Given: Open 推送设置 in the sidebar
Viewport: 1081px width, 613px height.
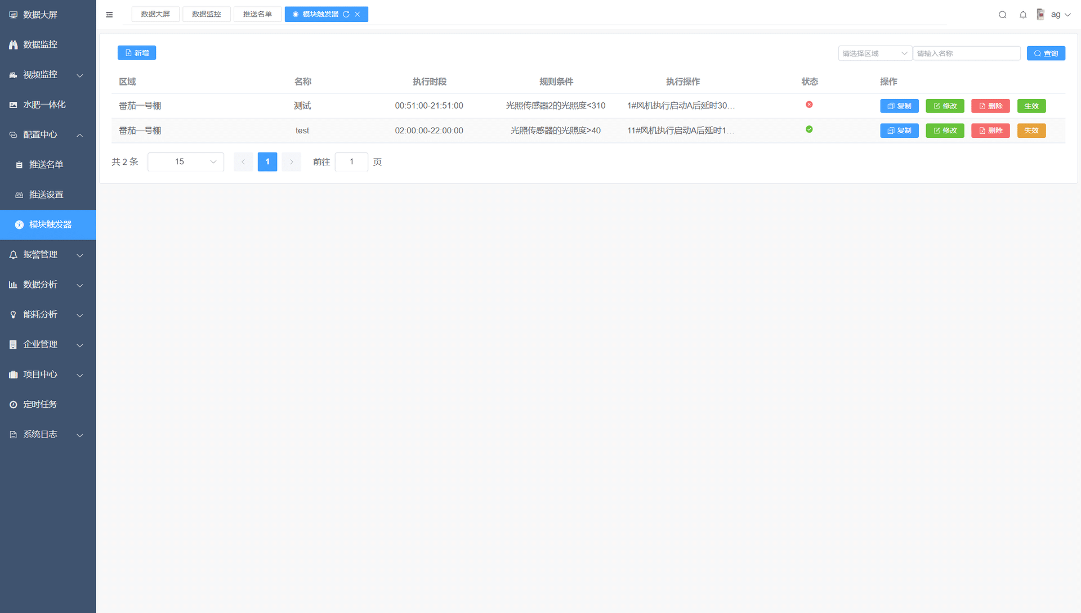Looking at the screenshot, I should point(48,195).
